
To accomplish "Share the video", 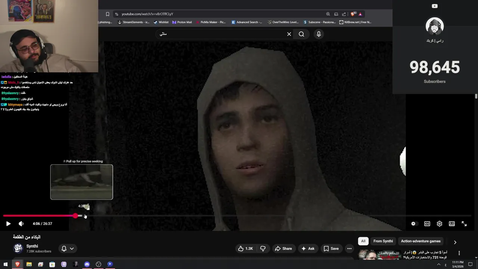I will click(x=283, y=248).
